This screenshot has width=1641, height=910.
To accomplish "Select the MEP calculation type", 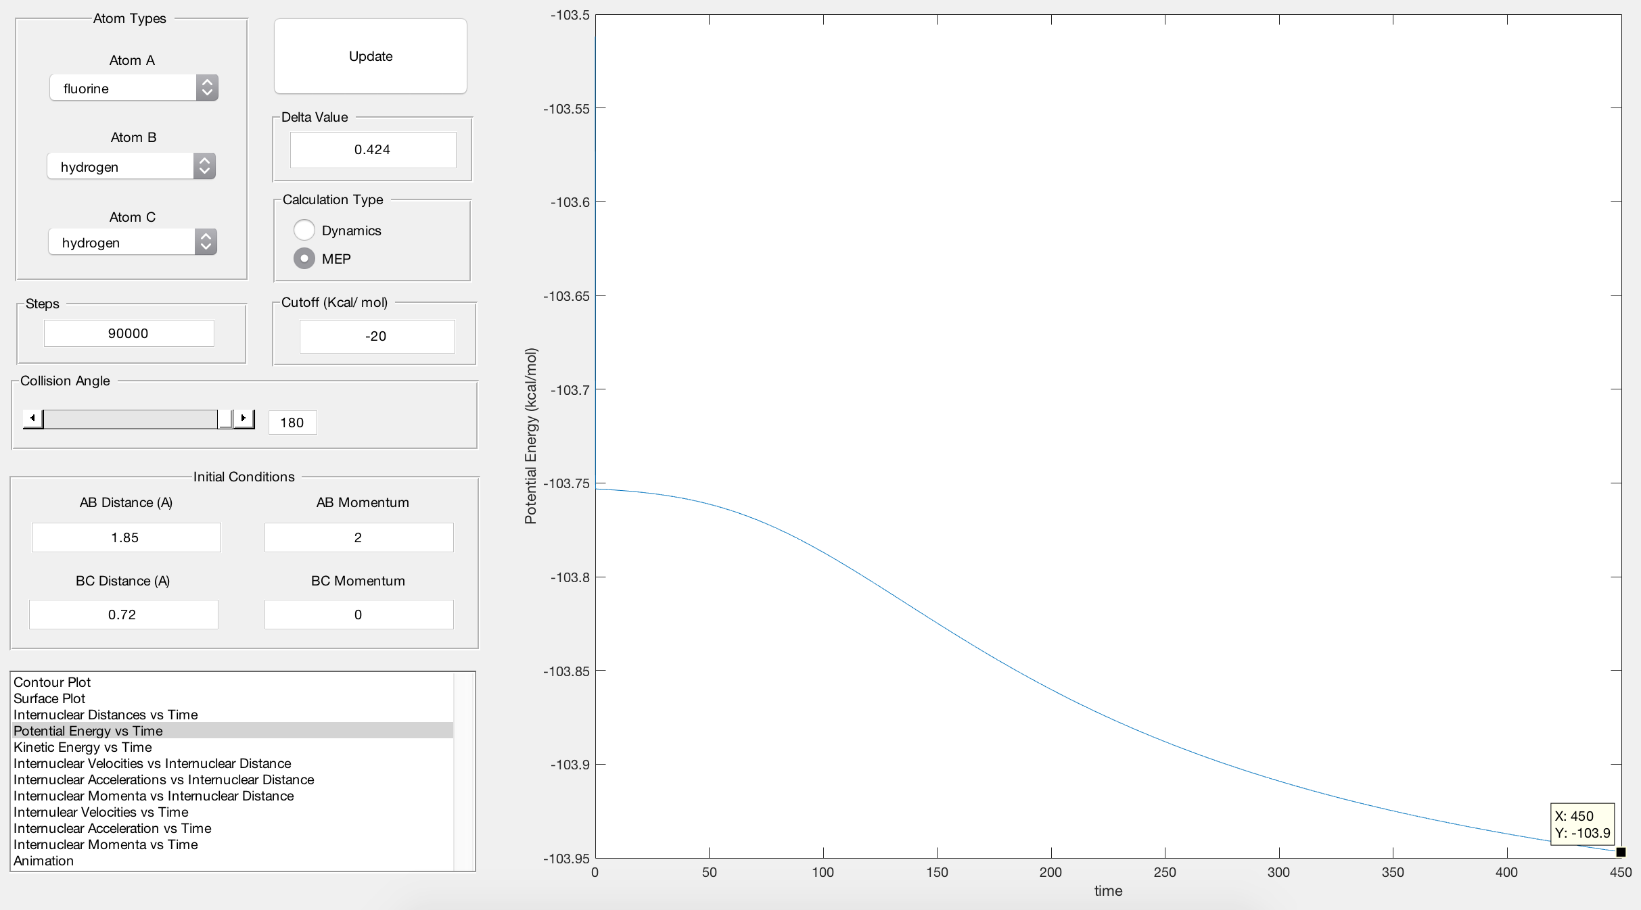I will (x=304, y=259).
